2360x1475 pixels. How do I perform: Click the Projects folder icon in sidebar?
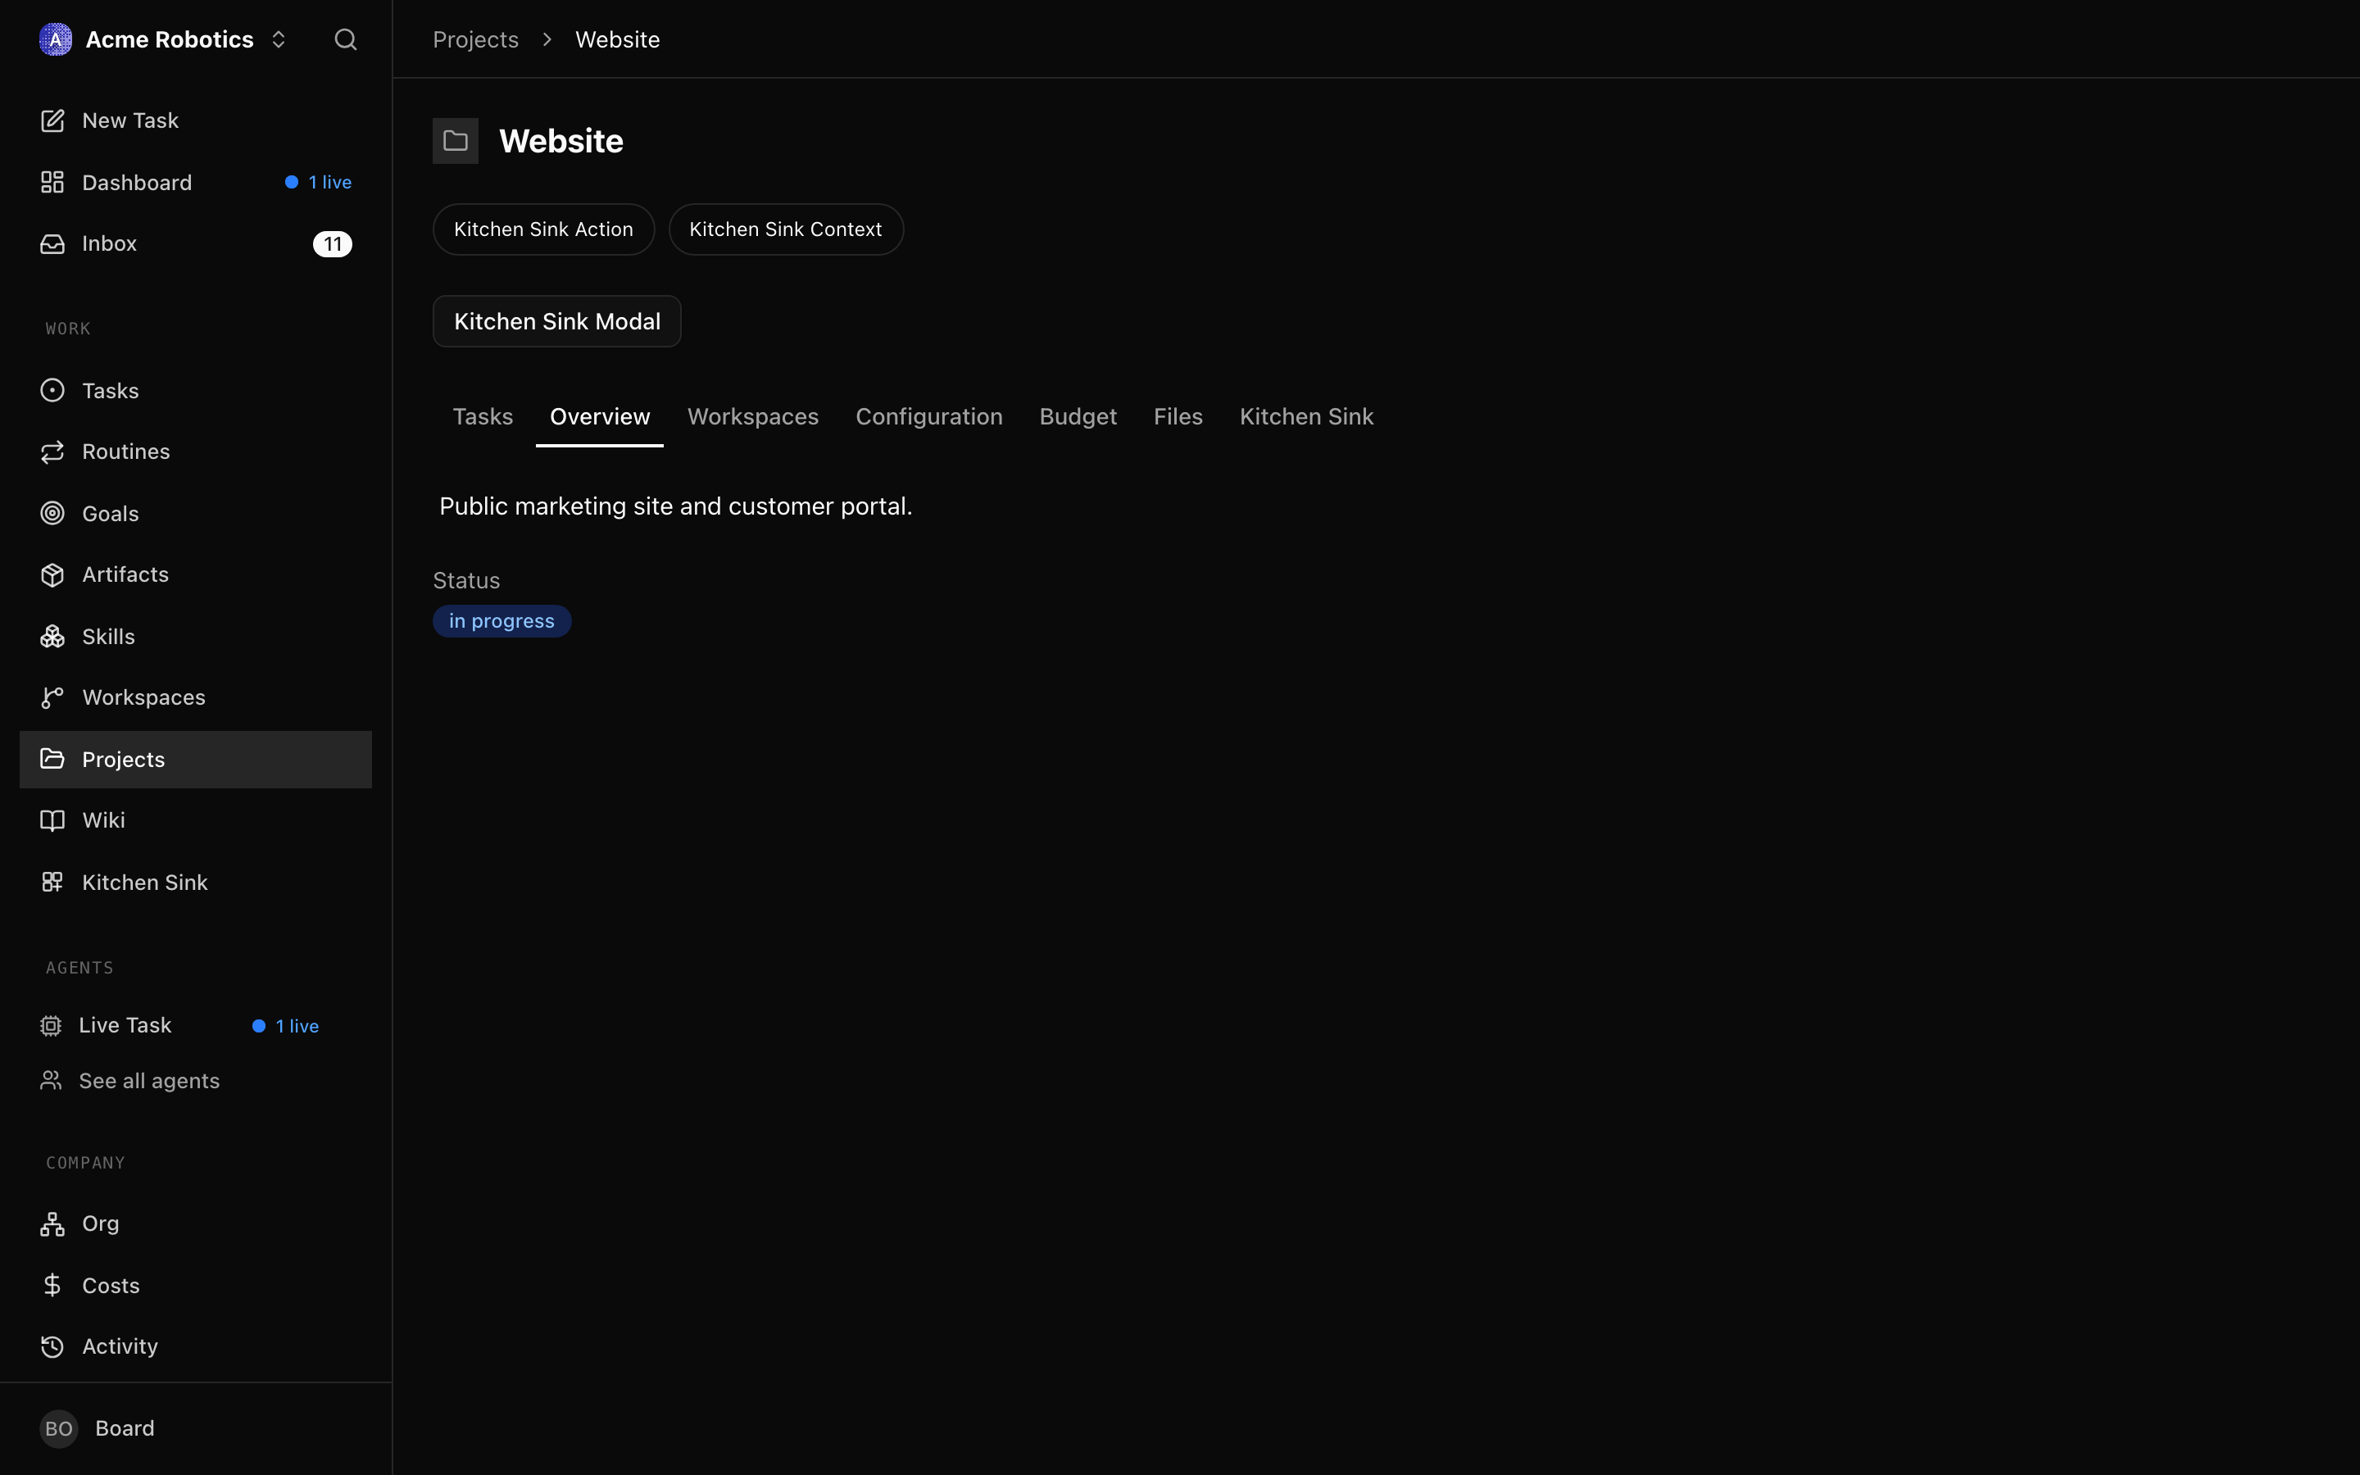(52, 759)
